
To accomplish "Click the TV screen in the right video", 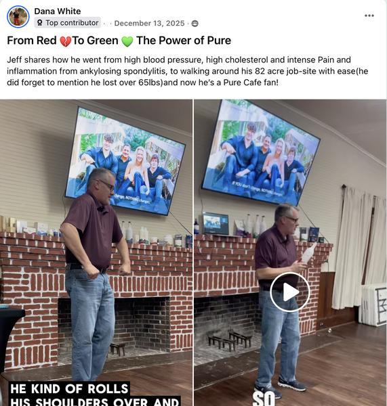I will [x=261, y=152].
